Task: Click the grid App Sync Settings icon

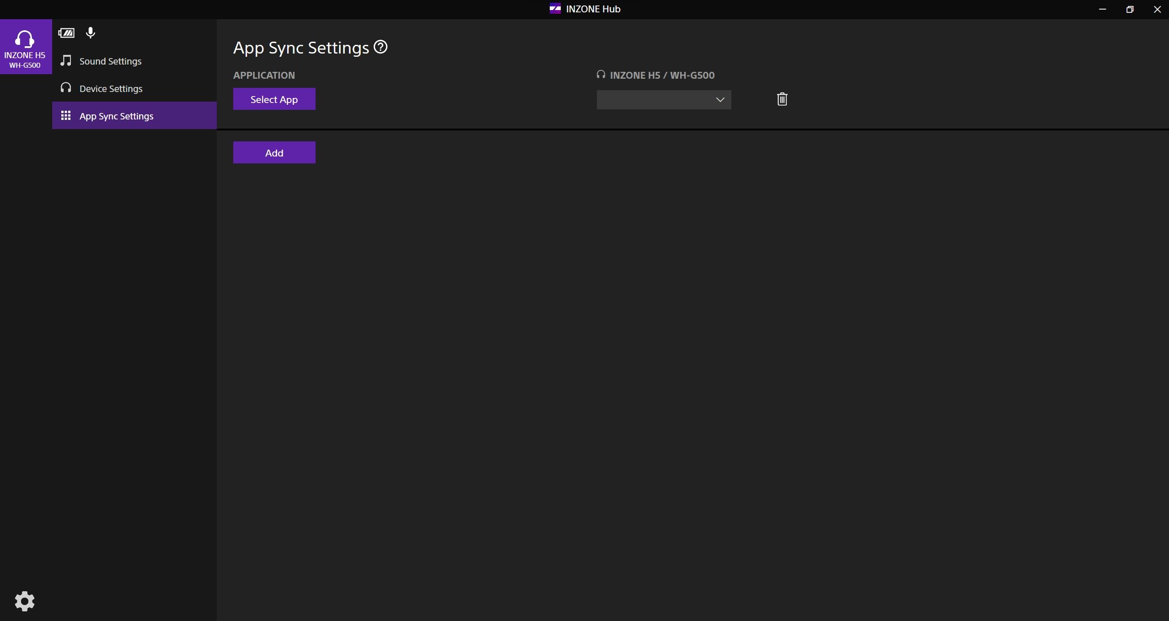Action: 66,116
